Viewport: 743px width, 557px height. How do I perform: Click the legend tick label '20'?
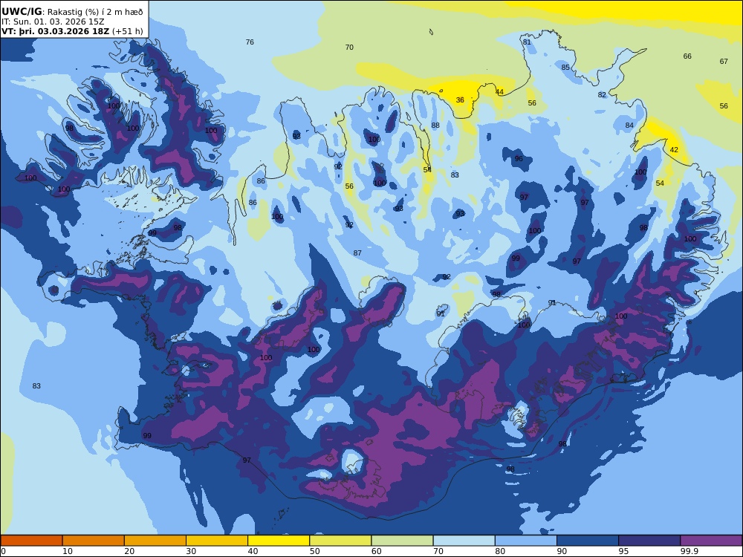point(129,551)
